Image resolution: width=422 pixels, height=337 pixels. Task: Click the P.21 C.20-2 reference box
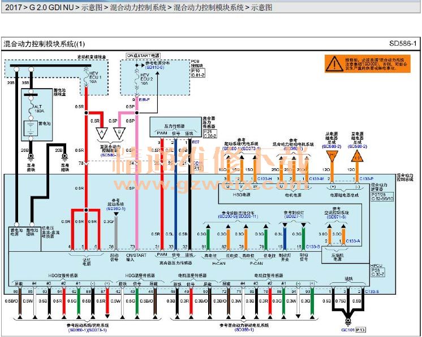pyautogui.click(x=210, y=134)
